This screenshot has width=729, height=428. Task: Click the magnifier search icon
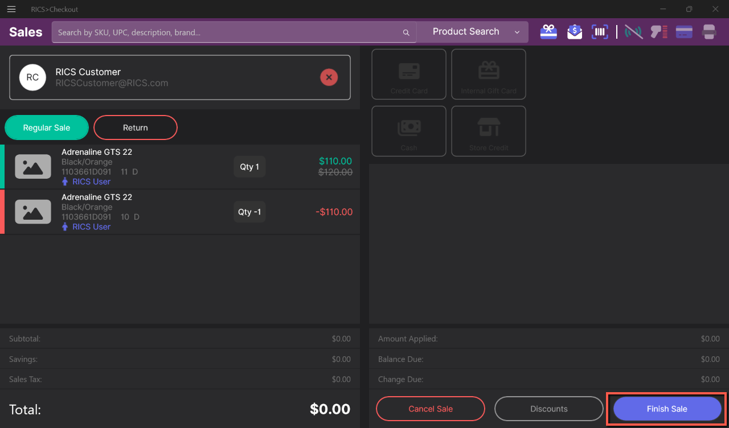coord(406,32)
